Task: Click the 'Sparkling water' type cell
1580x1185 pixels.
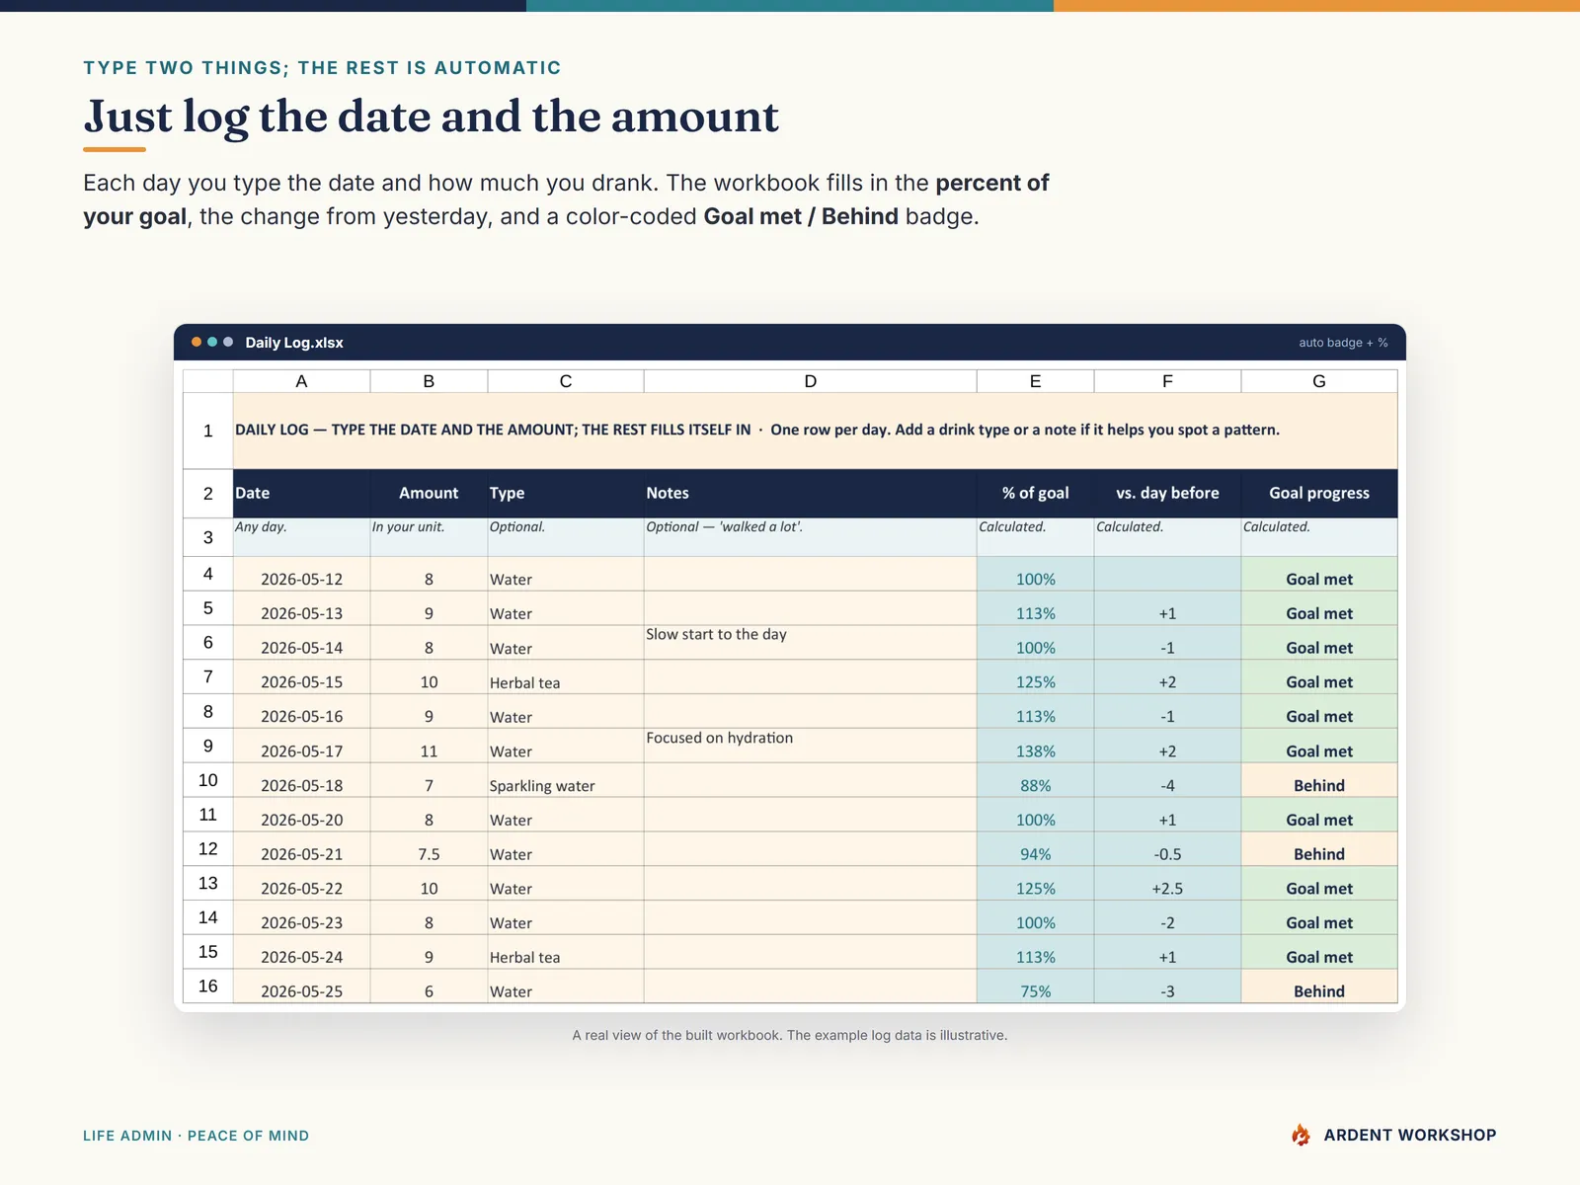Action: click(566, 780)
